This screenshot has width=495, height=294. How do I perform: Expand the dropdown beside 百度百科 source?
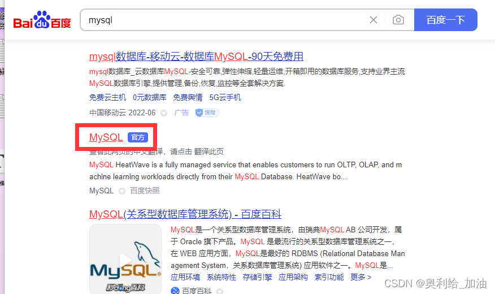219,291
